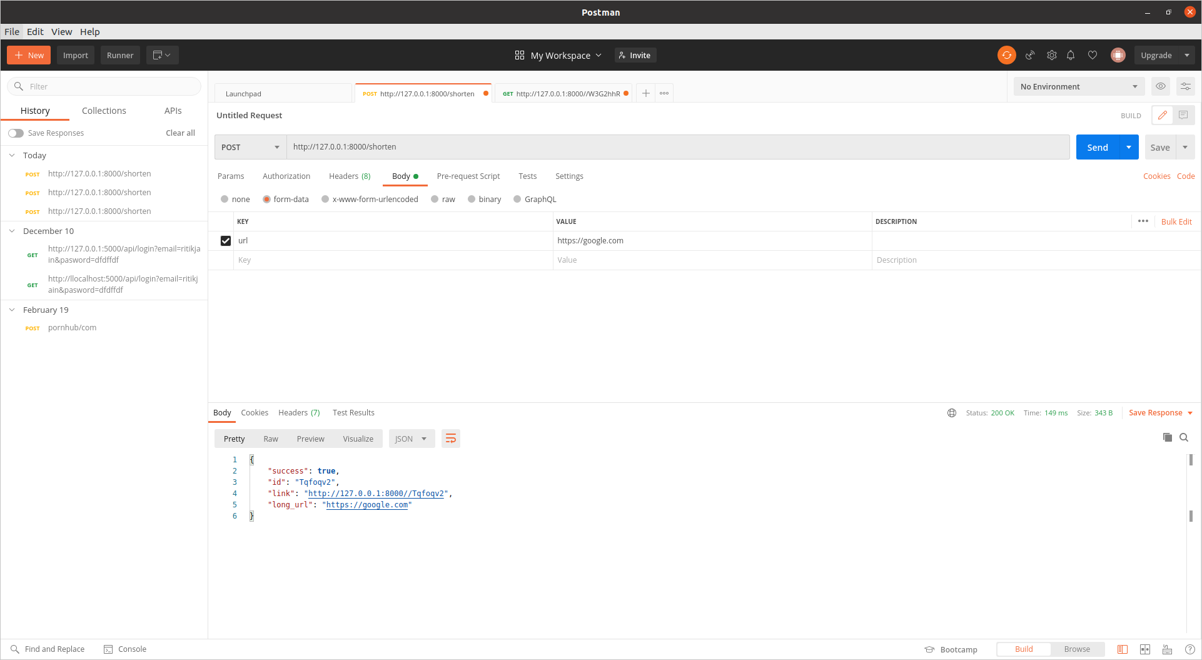Enable the Save Responses toggle
This screenshot has height=660, width=1202.
point(16,133)
